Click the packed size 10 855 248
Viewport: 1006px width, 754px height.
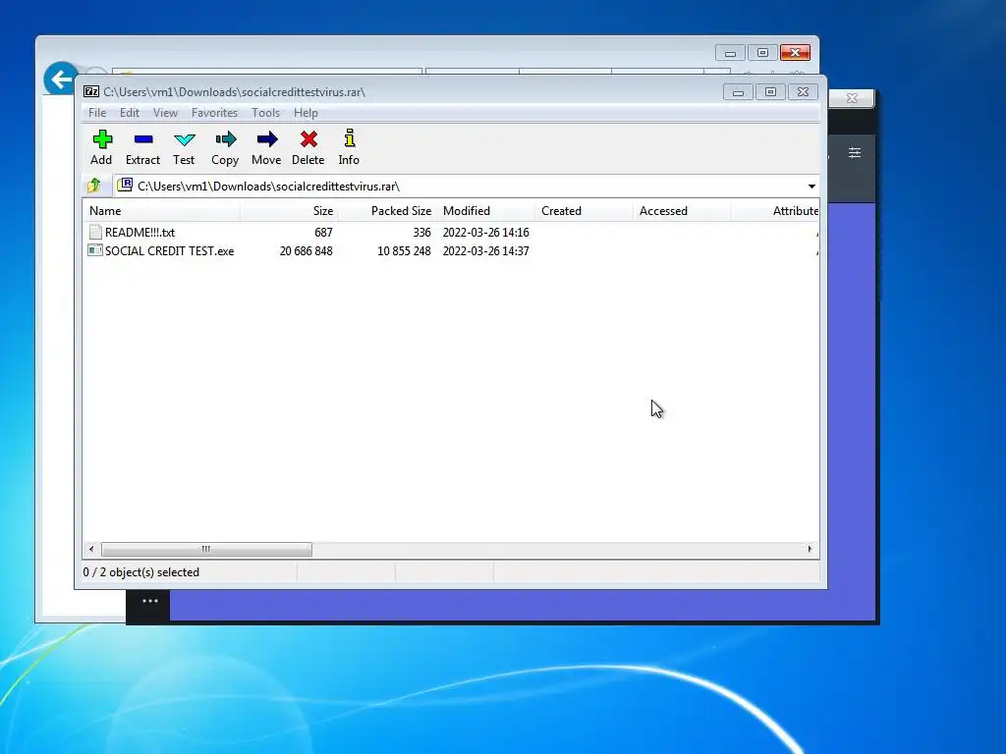404,250
